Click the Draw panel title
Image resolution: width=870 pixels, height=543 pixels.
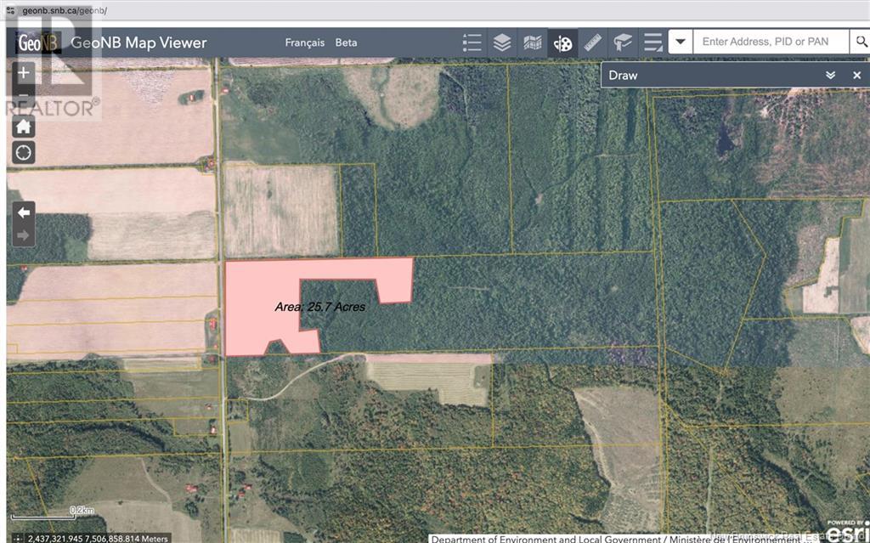[623, 76]
